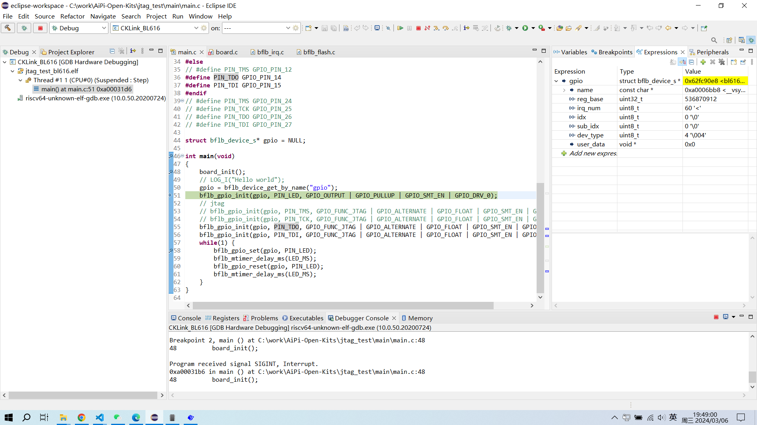Open Windows taskbar Search magnifier
Viewport: 757px width, 425px height.
(26, 418)
